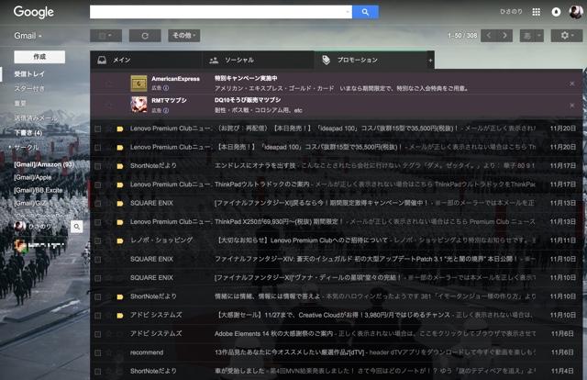The height and width of the screenshot is (380, 587).
Task: Open RMTマツブシ ad avatar image
Action: (138, 105)
